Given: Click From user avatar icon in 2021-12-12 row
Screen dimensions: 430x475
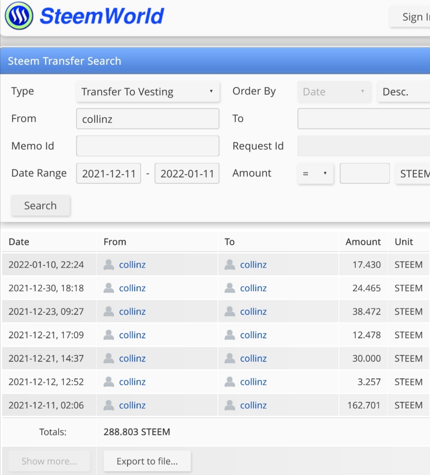Looking at the screenshot, I should coord(109,382).
